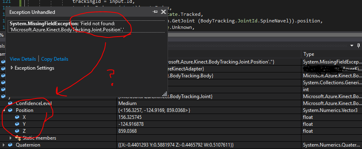The height and width of the screenshot is (149, 362).
Task: Pin the Exception Unhandled popup
Action: (x=155, y=12)
